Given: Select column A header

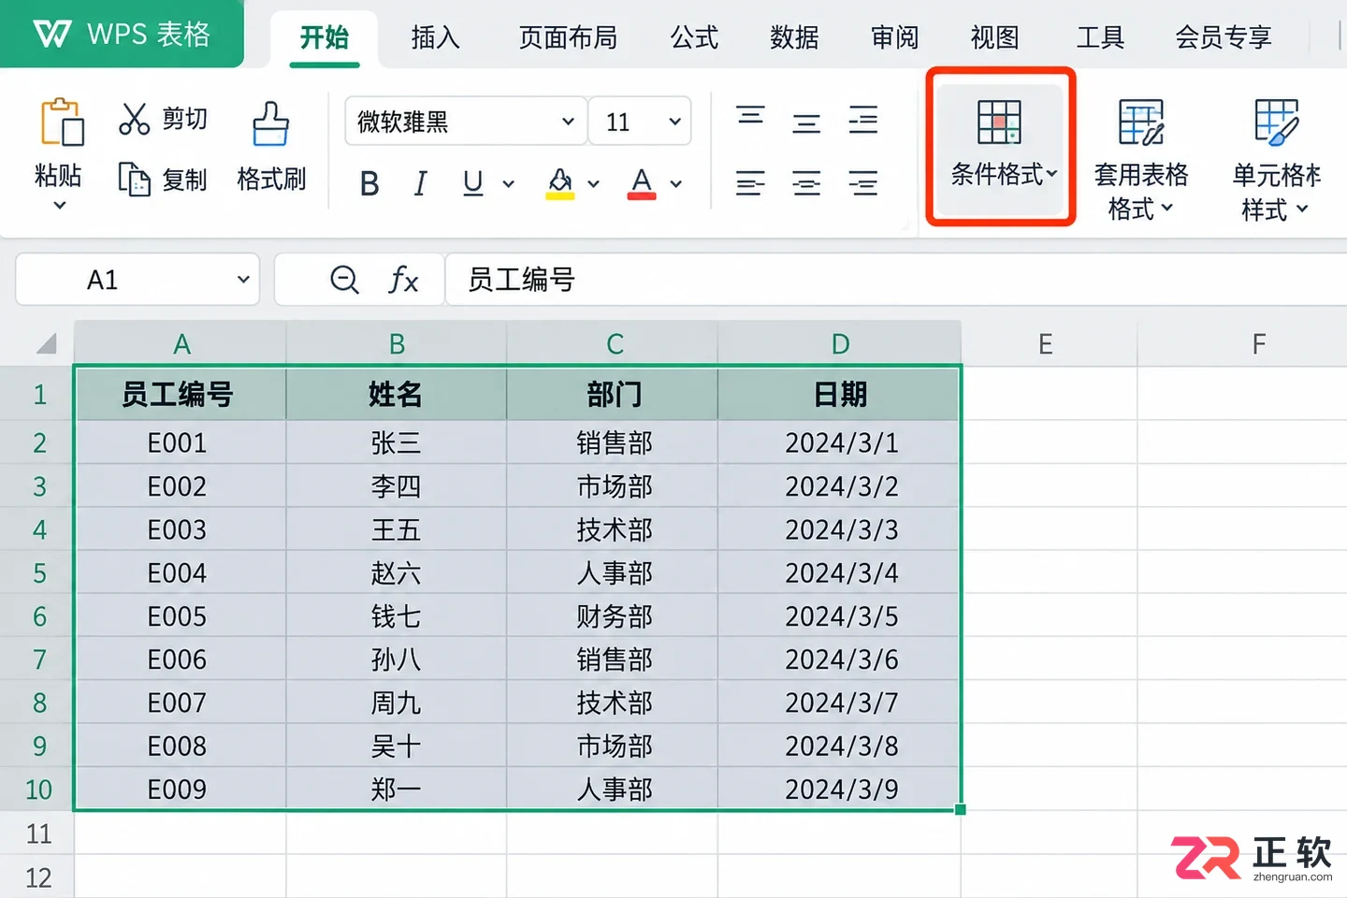Looking at the screenshot, I should (x=181, y=344).
